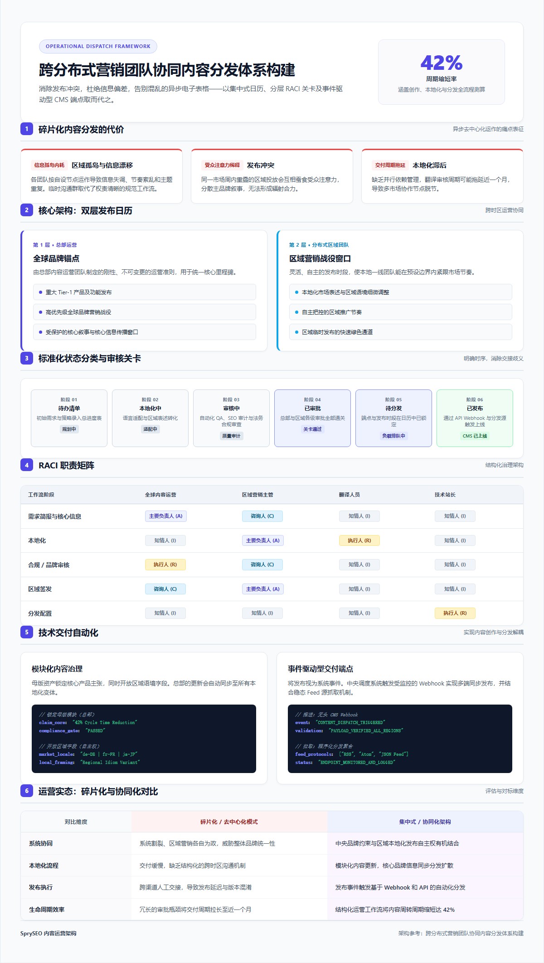Click the 负载排队中 status badge

point(393,436)
